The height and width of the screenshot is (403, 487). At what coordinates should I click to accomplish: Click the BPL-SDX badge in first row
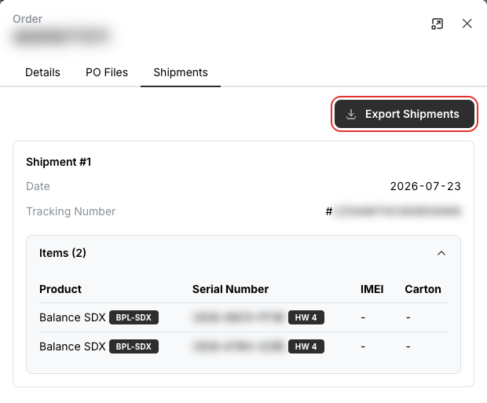[134, 317]
